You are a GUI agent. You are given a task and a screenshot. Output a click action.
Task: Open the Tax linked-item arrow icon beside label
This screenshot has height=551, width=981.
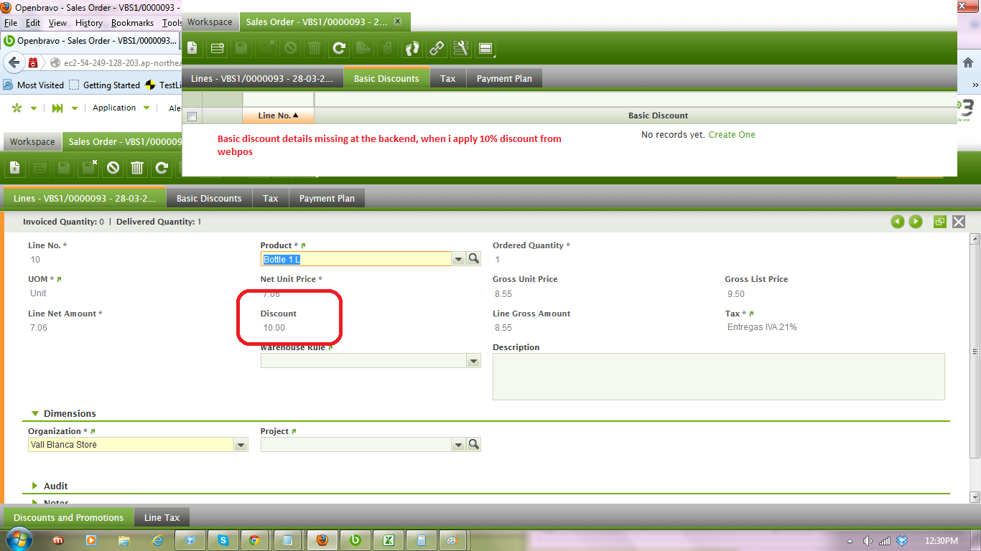point(751,314)
